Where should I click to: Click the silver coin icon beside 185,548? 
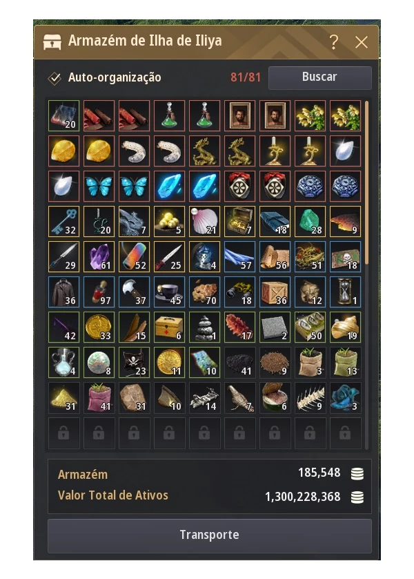click(x=357, y=473)
